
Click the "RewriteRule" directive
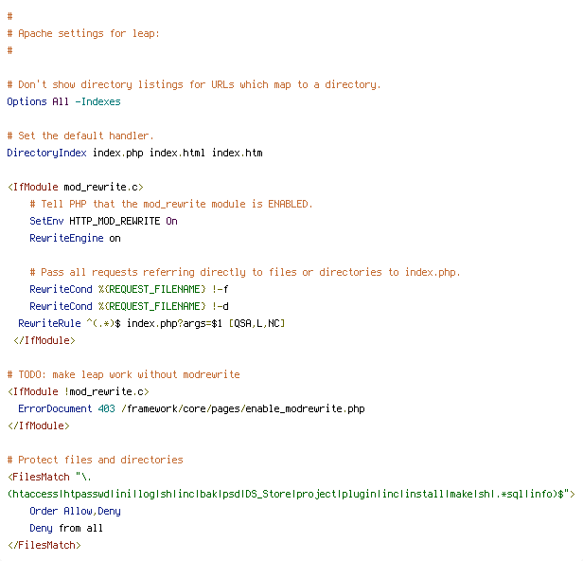49,323
